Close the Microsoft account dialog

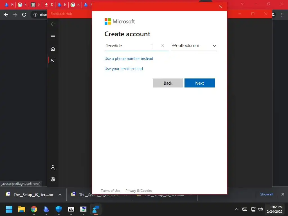221,7
